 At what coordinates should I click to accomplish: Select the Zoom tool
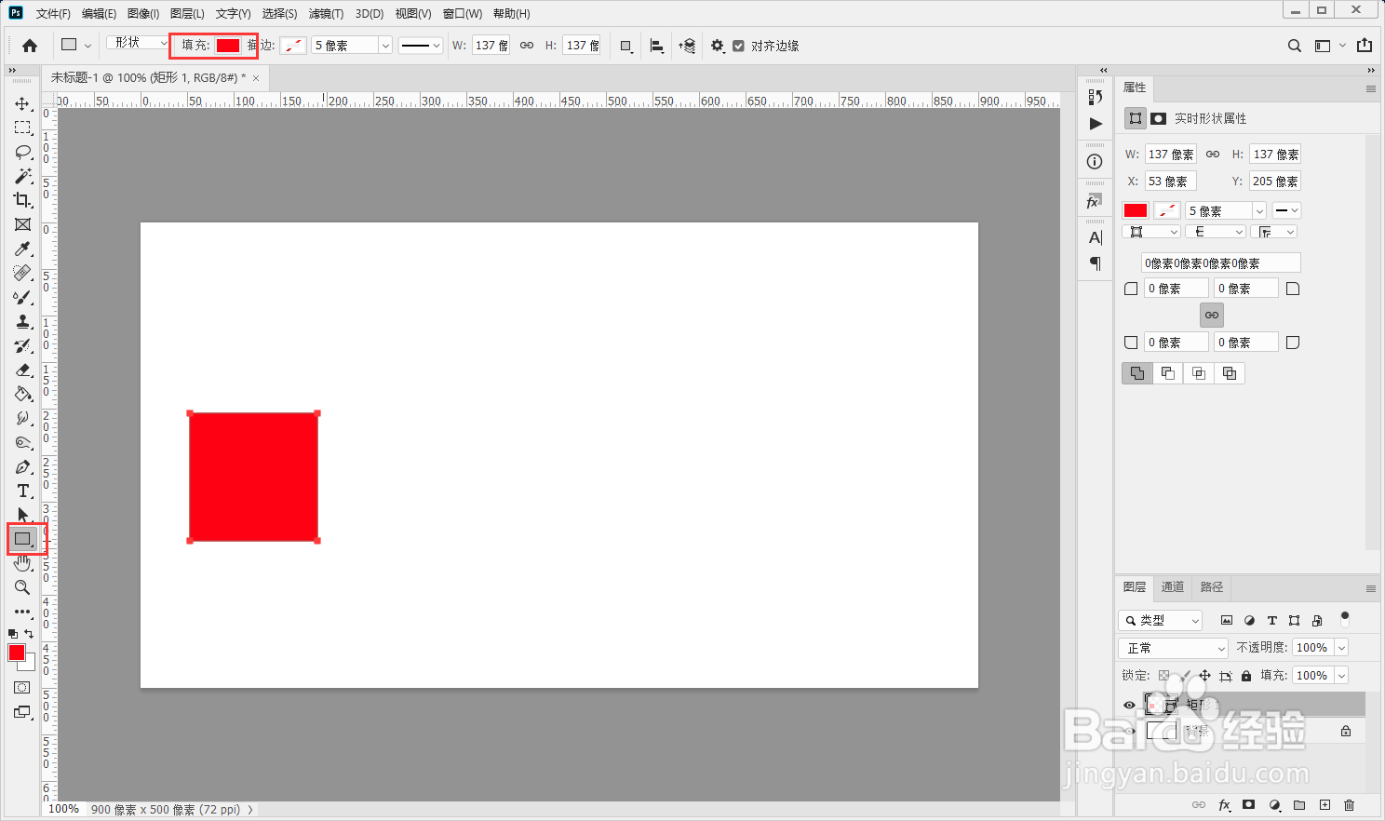pyautogui.click(x=22, y=587)
